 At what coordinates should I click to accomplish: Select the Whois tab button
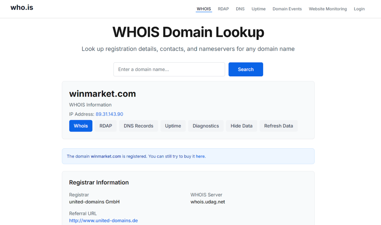tap(81, 126)
